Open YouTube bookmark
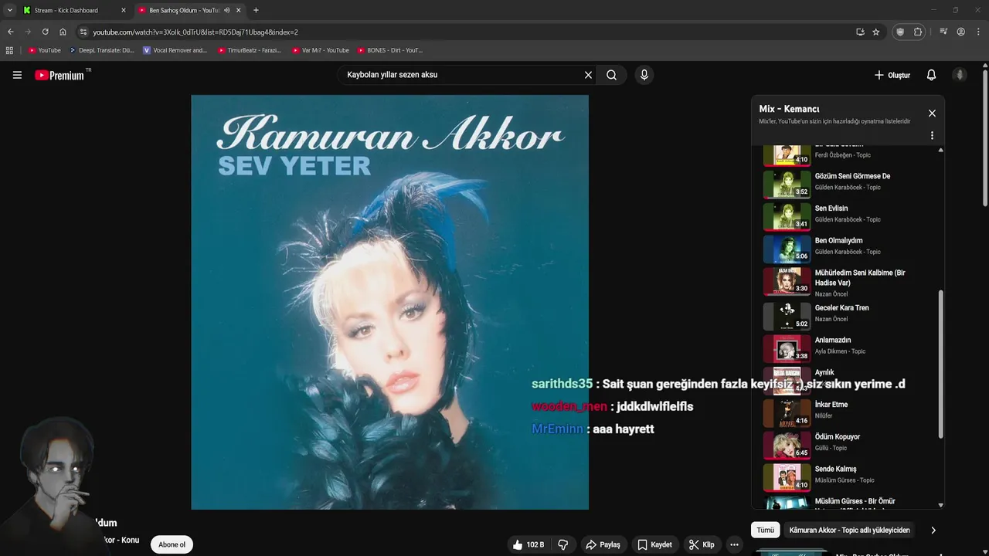This screenshot has height=556, width=989. tap(45, 50)
